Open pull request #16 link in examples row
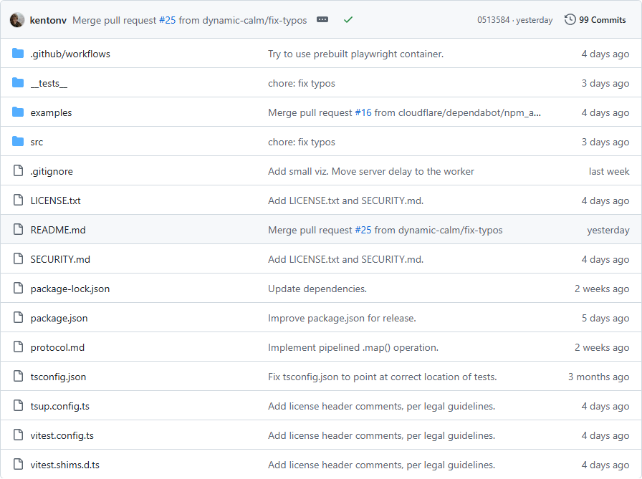 pyautogui.click(x=363, y=112)
